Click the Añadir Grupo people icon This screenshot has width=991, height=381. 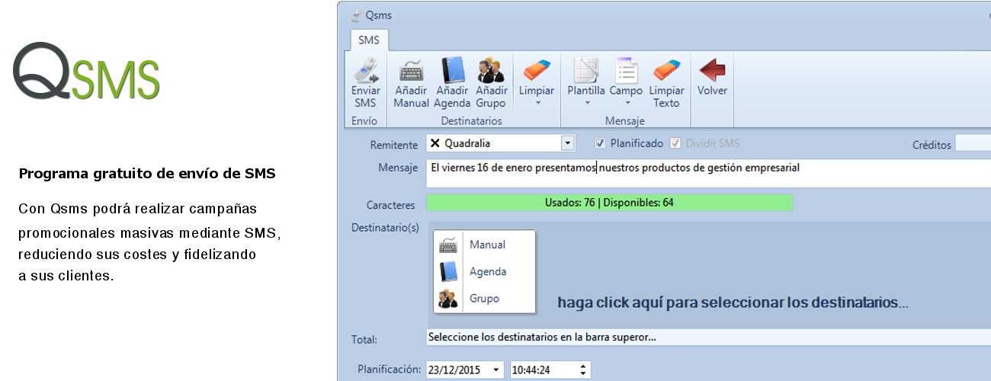[x=491, y=70]
